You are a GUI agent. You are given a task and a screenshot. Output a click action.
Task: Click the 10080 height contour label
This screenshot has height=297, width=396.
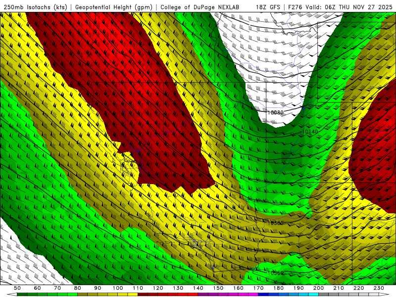[275, 112]
